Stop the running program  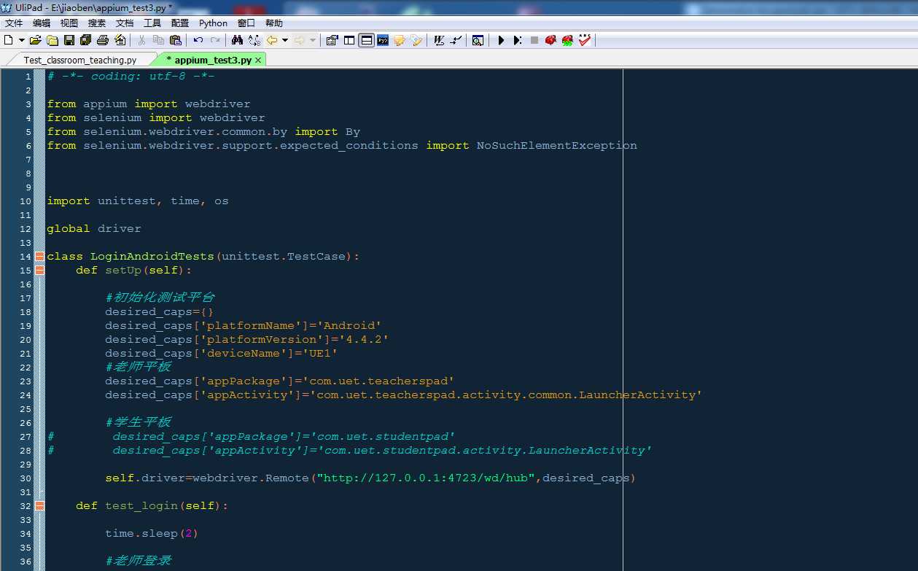[x=534, y=40]
